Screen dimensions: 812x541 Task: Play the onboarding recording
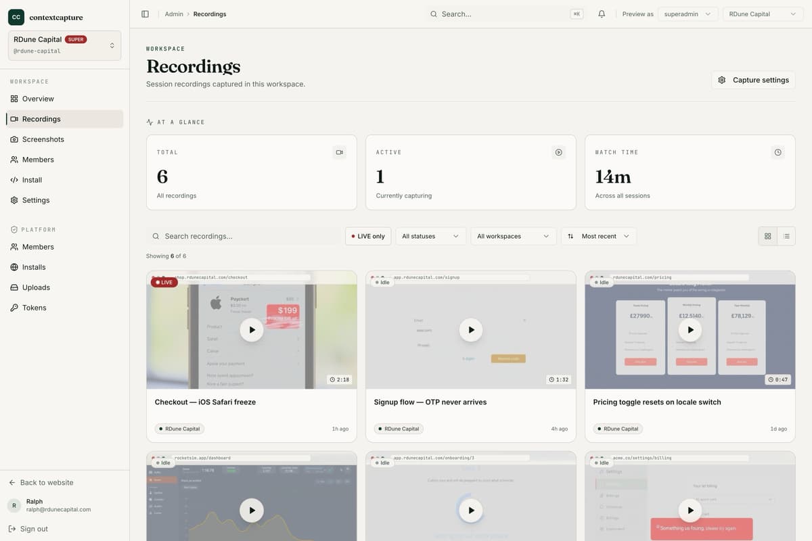click(x=471, y=511)
